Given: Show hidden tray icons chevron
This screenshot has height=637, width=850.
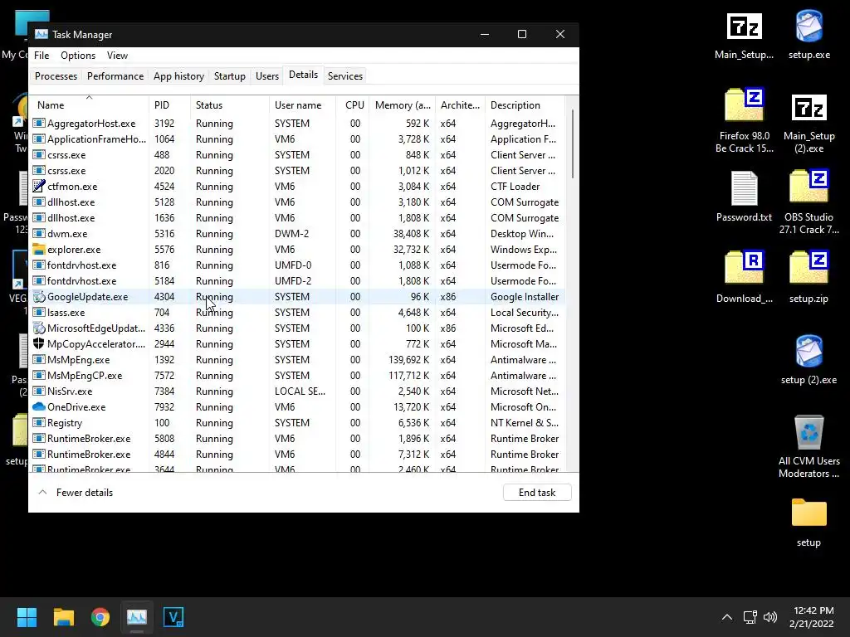Looking at the screenshot, I should (727, 617).
